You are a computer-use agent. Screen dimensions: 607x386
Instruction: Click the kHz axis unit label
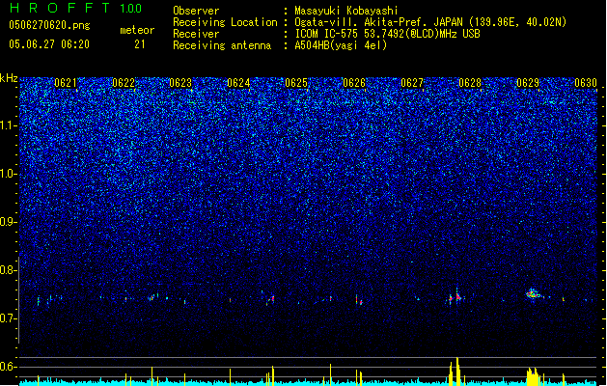(9, 78)
